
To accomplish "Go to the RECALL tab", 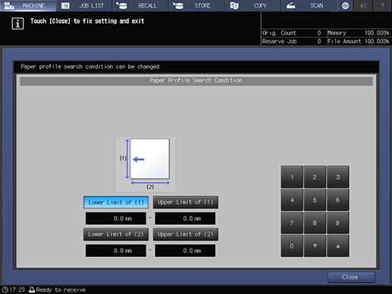I will 140,5.
